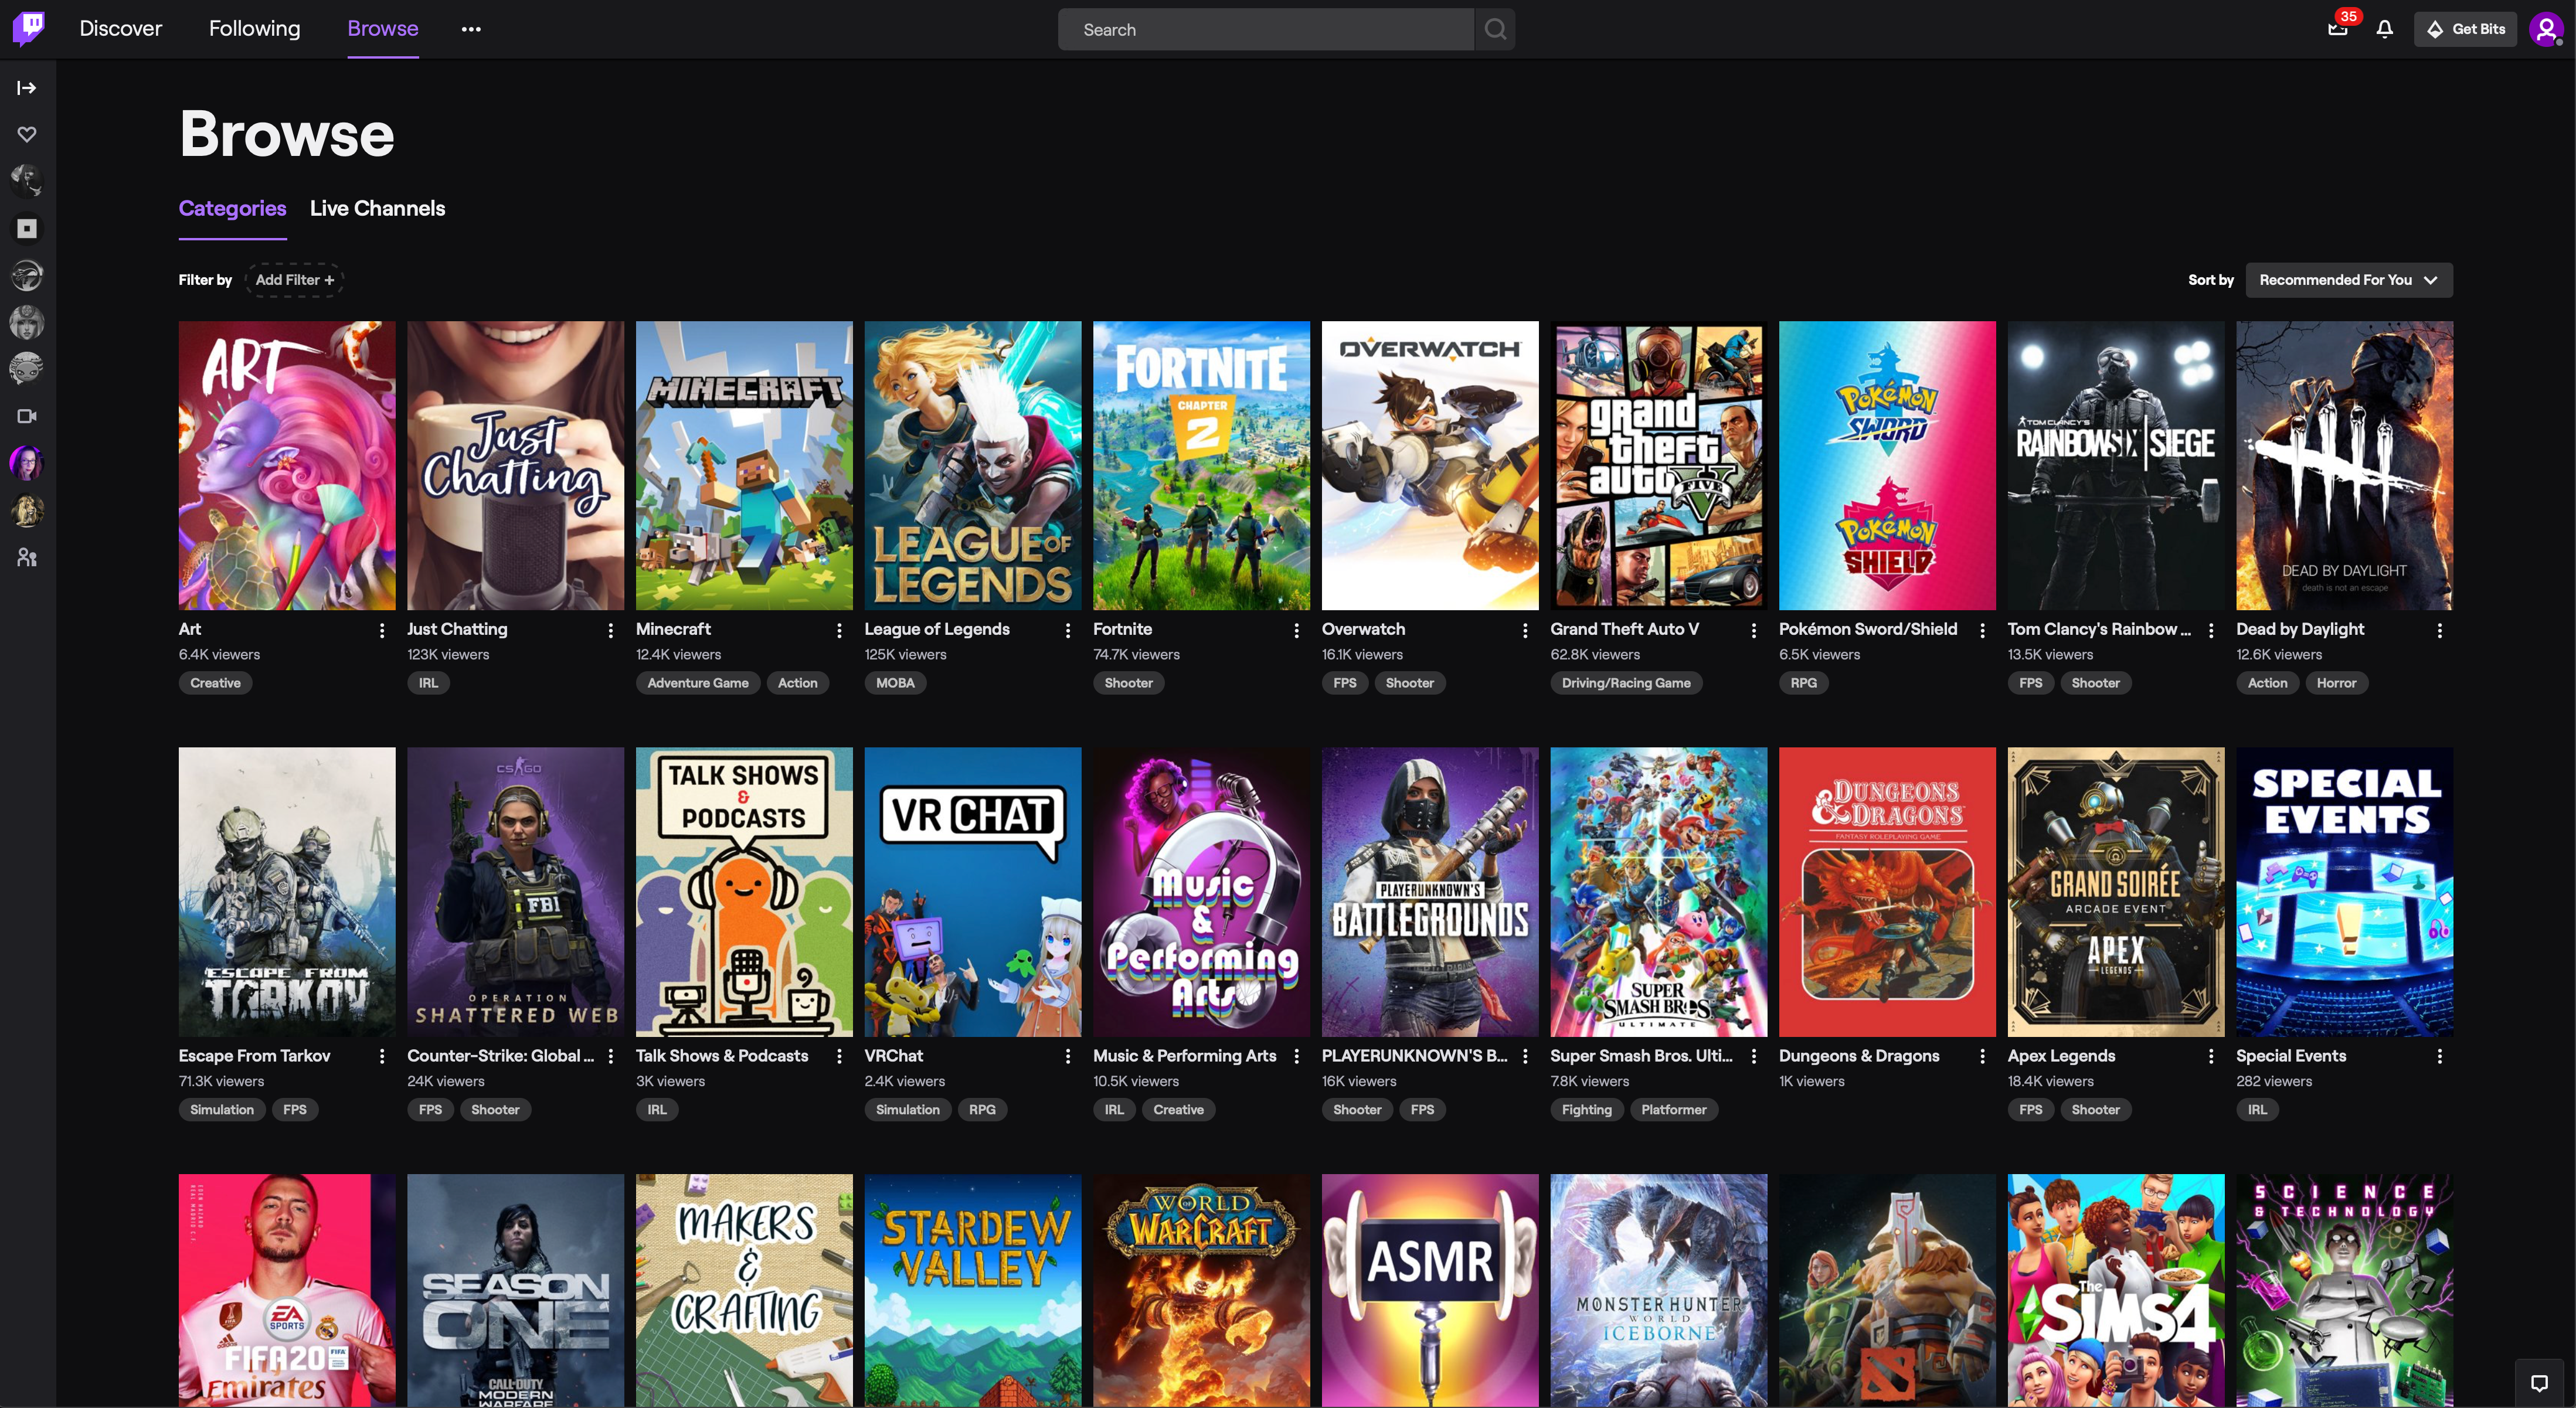Open options menu for Minecraft

click(839, 630)
